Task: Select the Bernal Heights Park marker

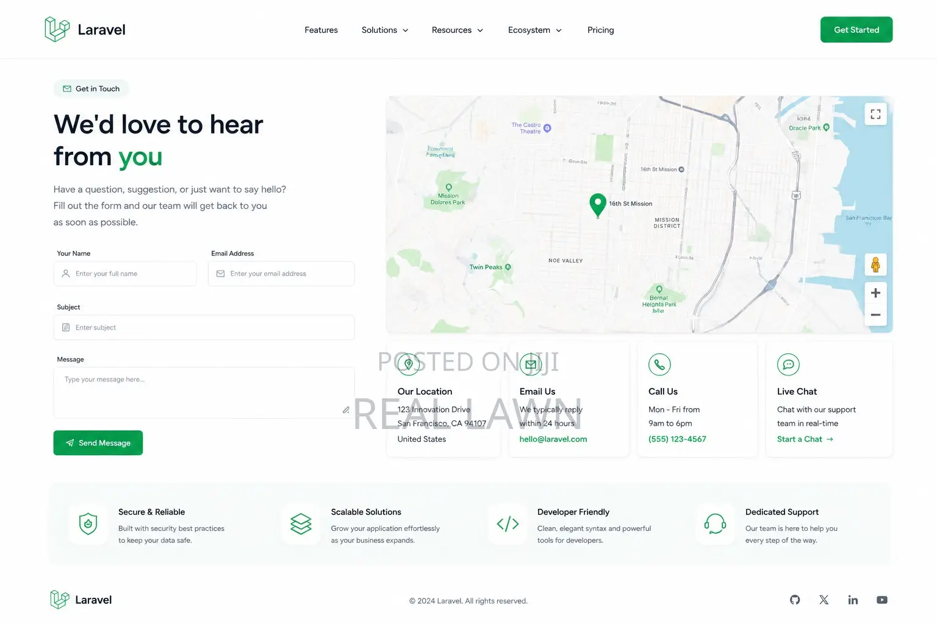Action: click(659, 289)
